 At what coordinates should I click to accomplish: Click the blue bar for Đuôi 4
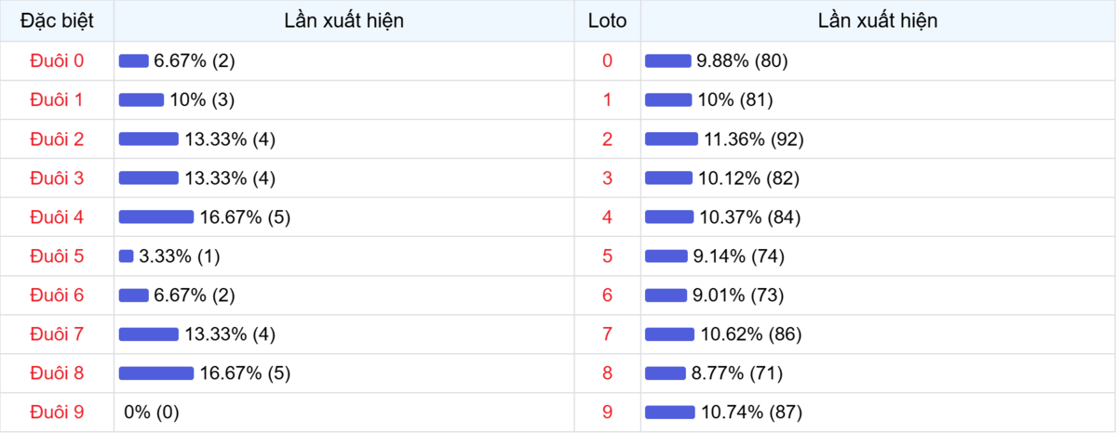coord(156,217)
